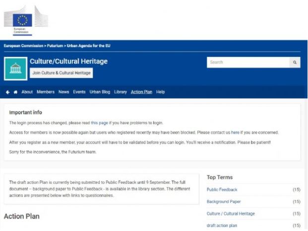Screen dimensions: 308x231
Task: Go to home via house icon
Action: [x=15, y=92]
